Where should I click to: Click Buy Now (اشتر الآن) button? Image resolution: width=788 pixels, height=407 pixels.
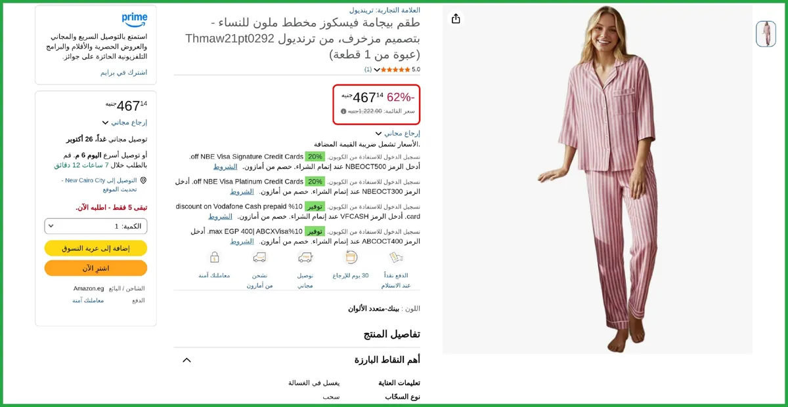pyautogui.click(x=96, y=268)
